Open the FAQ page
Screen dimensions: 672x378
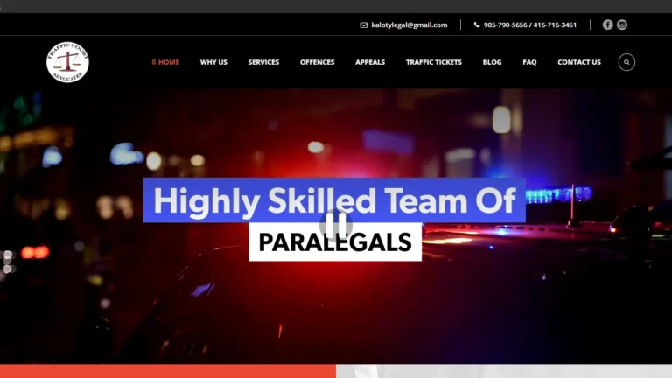tap(529, 62)
